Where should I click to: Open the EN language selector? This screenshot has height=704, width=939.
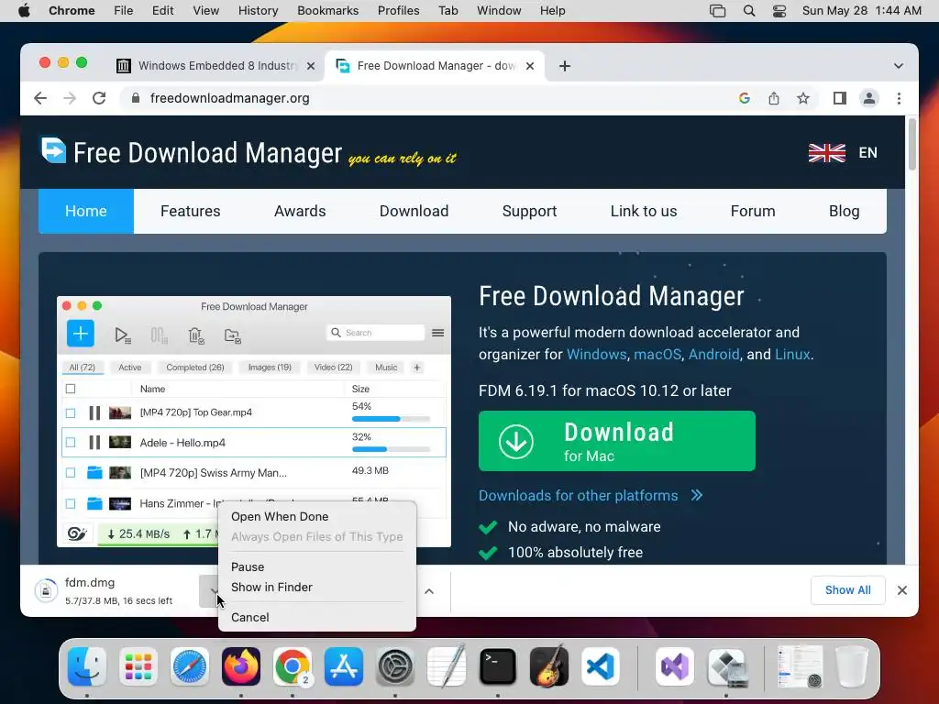pos(867,153)
